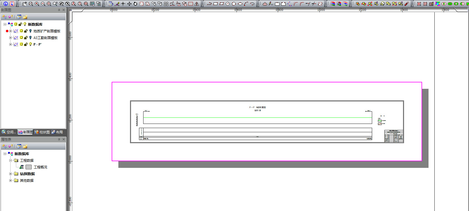Select the move cross-arrows tool
Viewport: 469px width, 211px height.
pyautogui.click(x=129, y=4)
